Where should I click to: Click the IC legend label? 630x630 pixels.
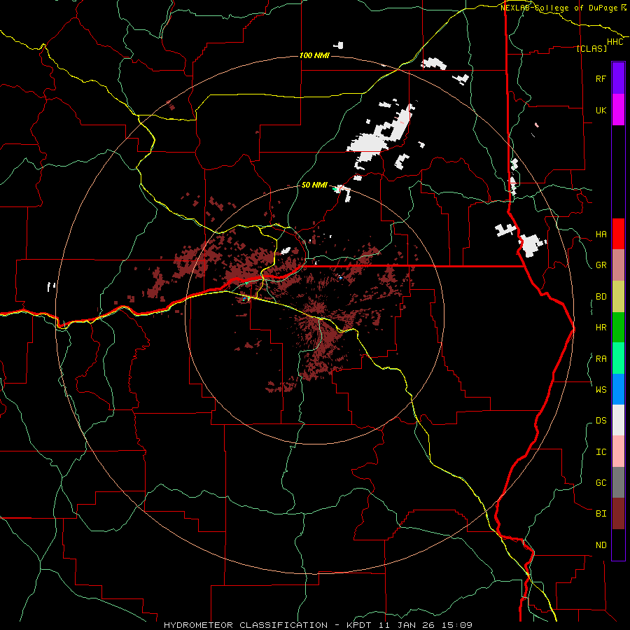[x=601, y=452]
